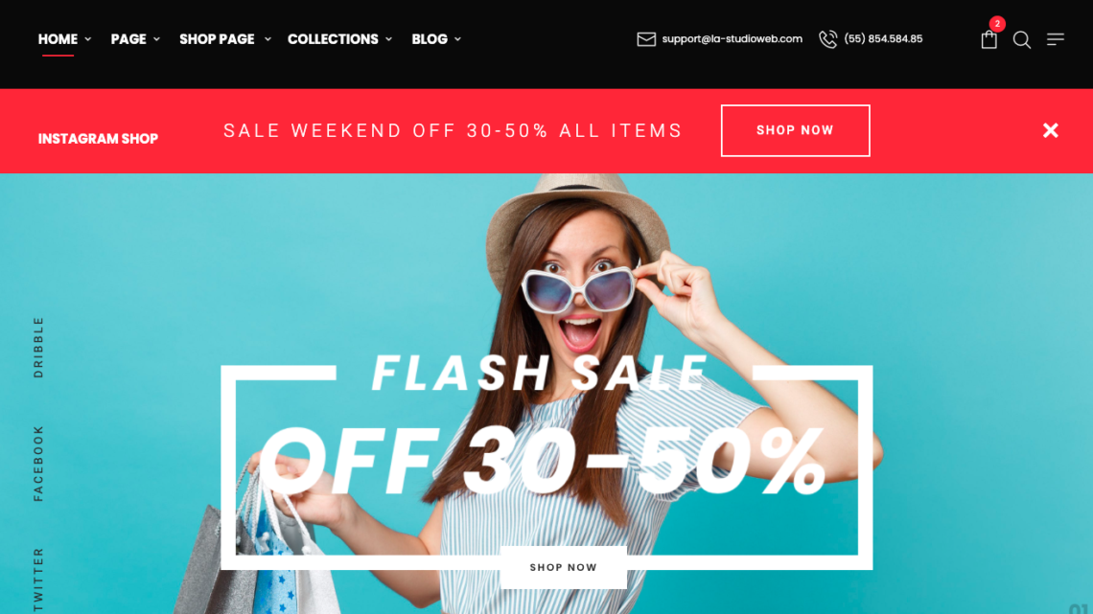Click Shop Now under Flash Sale
1093x614 pixels.
(563, 567)
